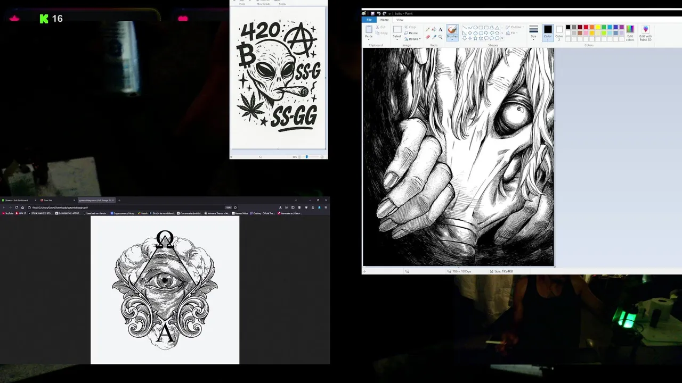
Task: Adjust the zoom slider in alien image window
Action: click(x=306, y=157)
